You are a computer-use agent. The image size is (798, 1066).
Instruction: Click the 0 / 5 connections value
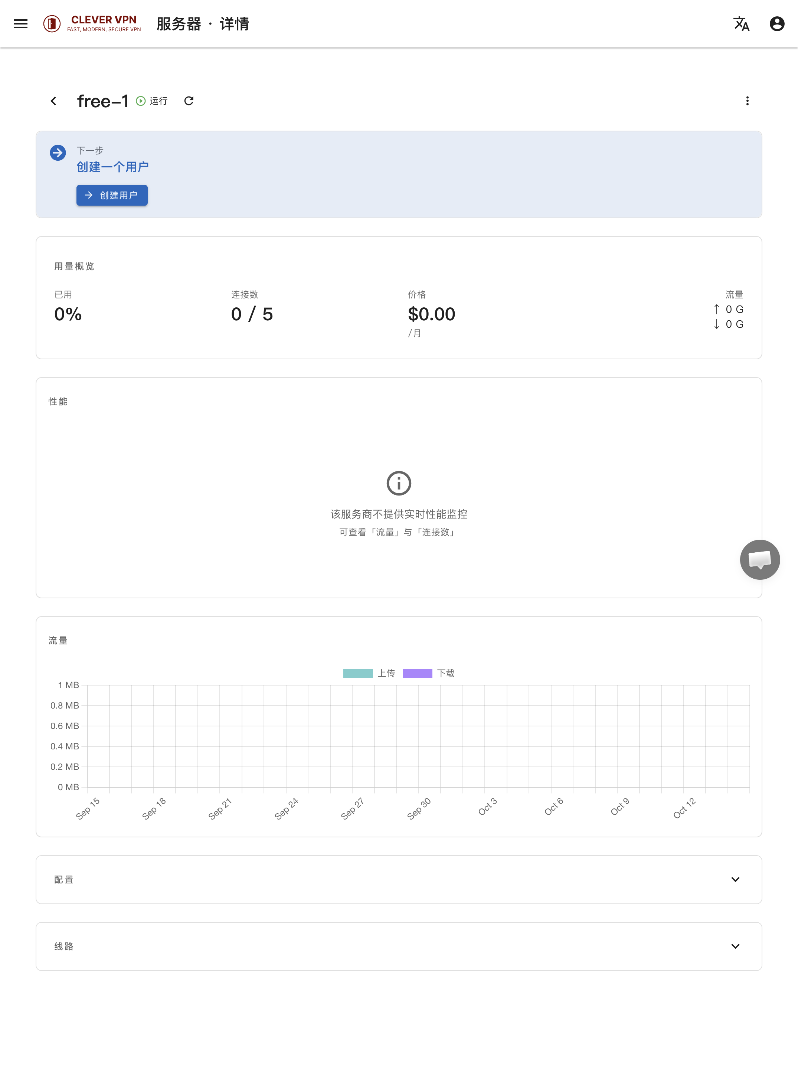tap(252, 314)
